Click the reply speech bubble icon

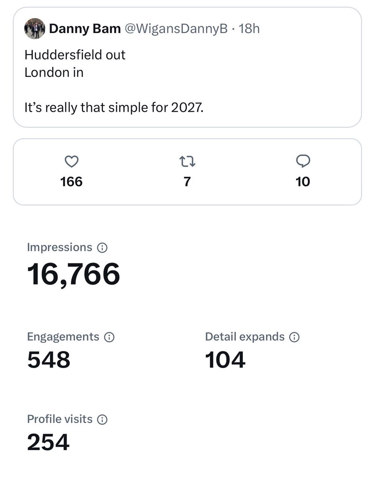coord(303,162)
